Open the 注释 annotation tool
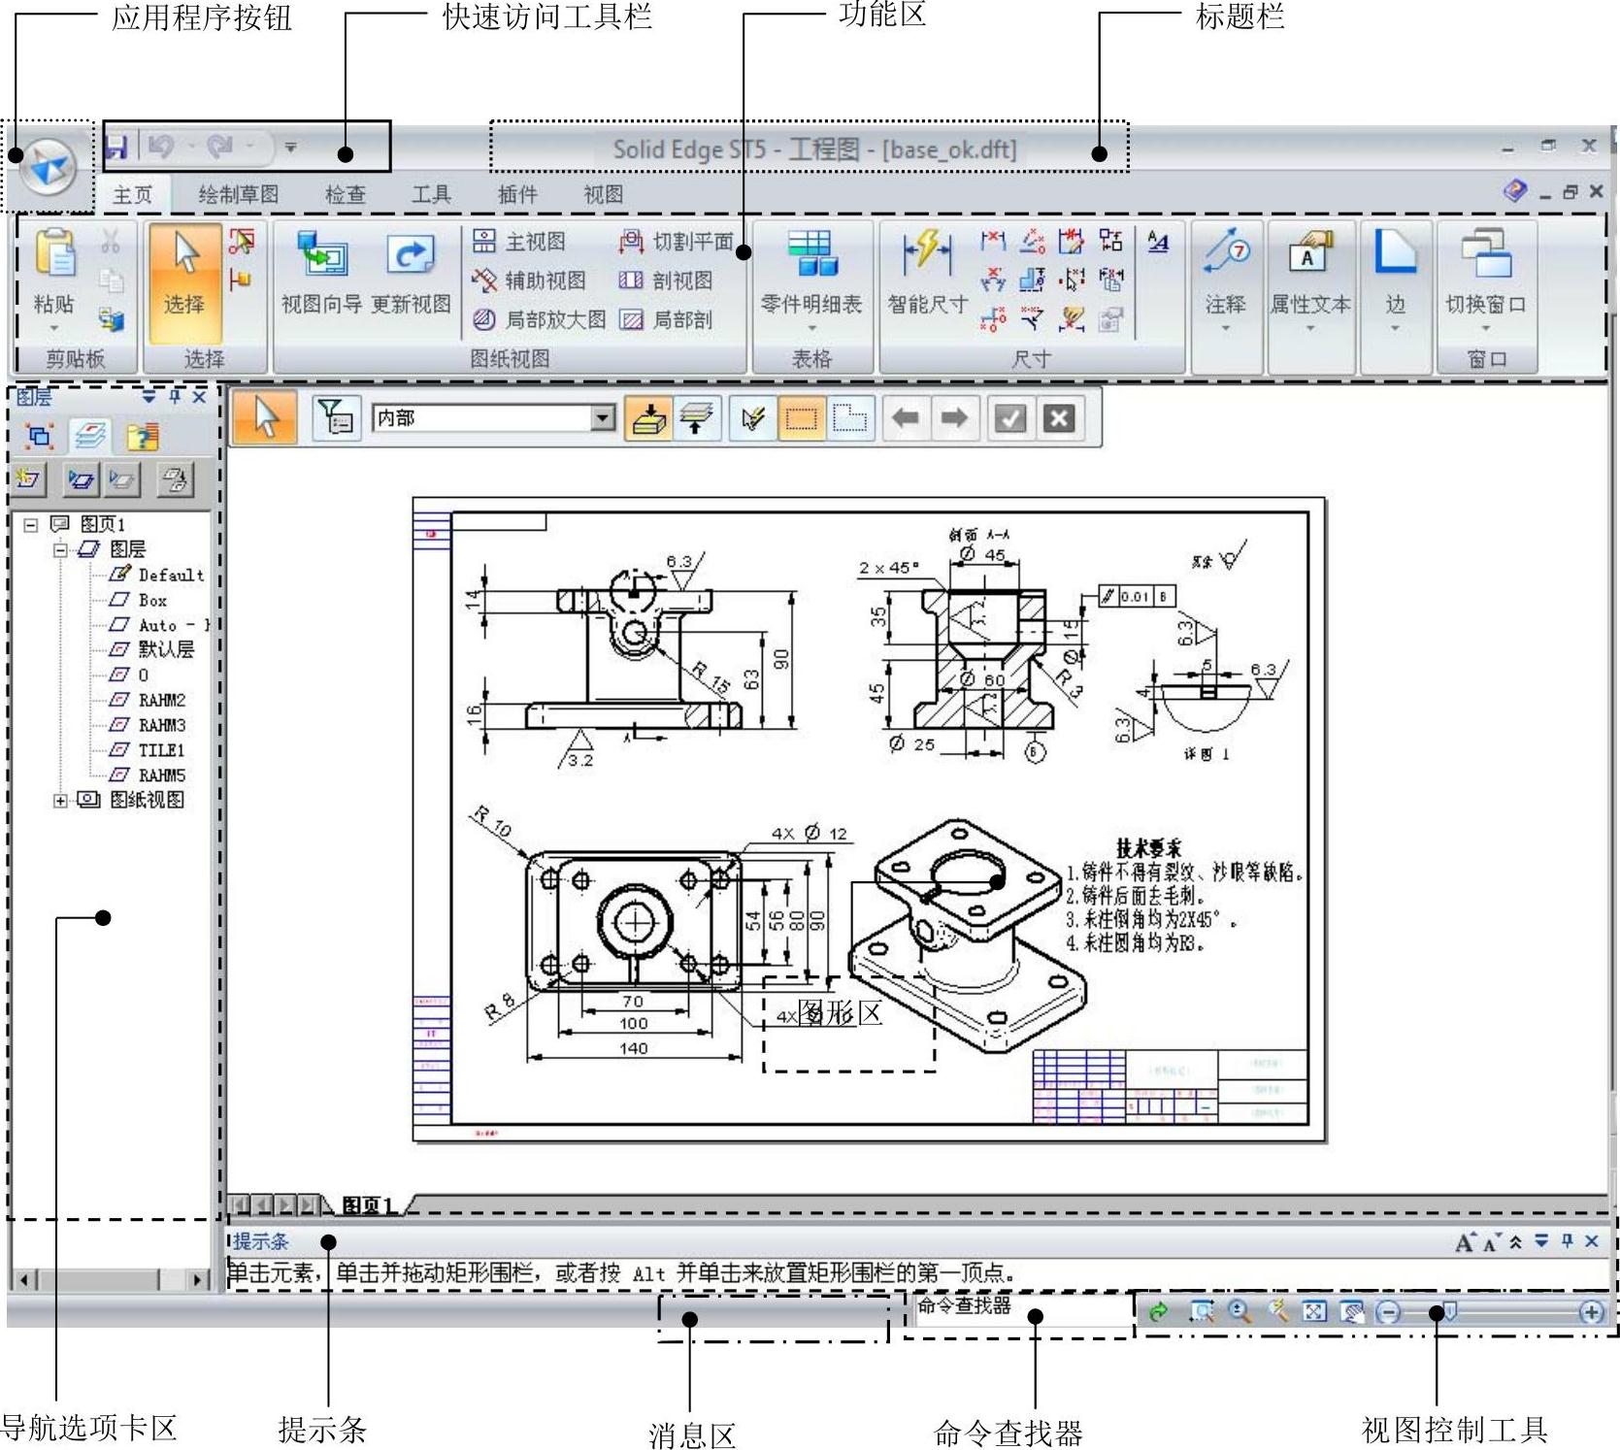 (x=1226, y=272)
